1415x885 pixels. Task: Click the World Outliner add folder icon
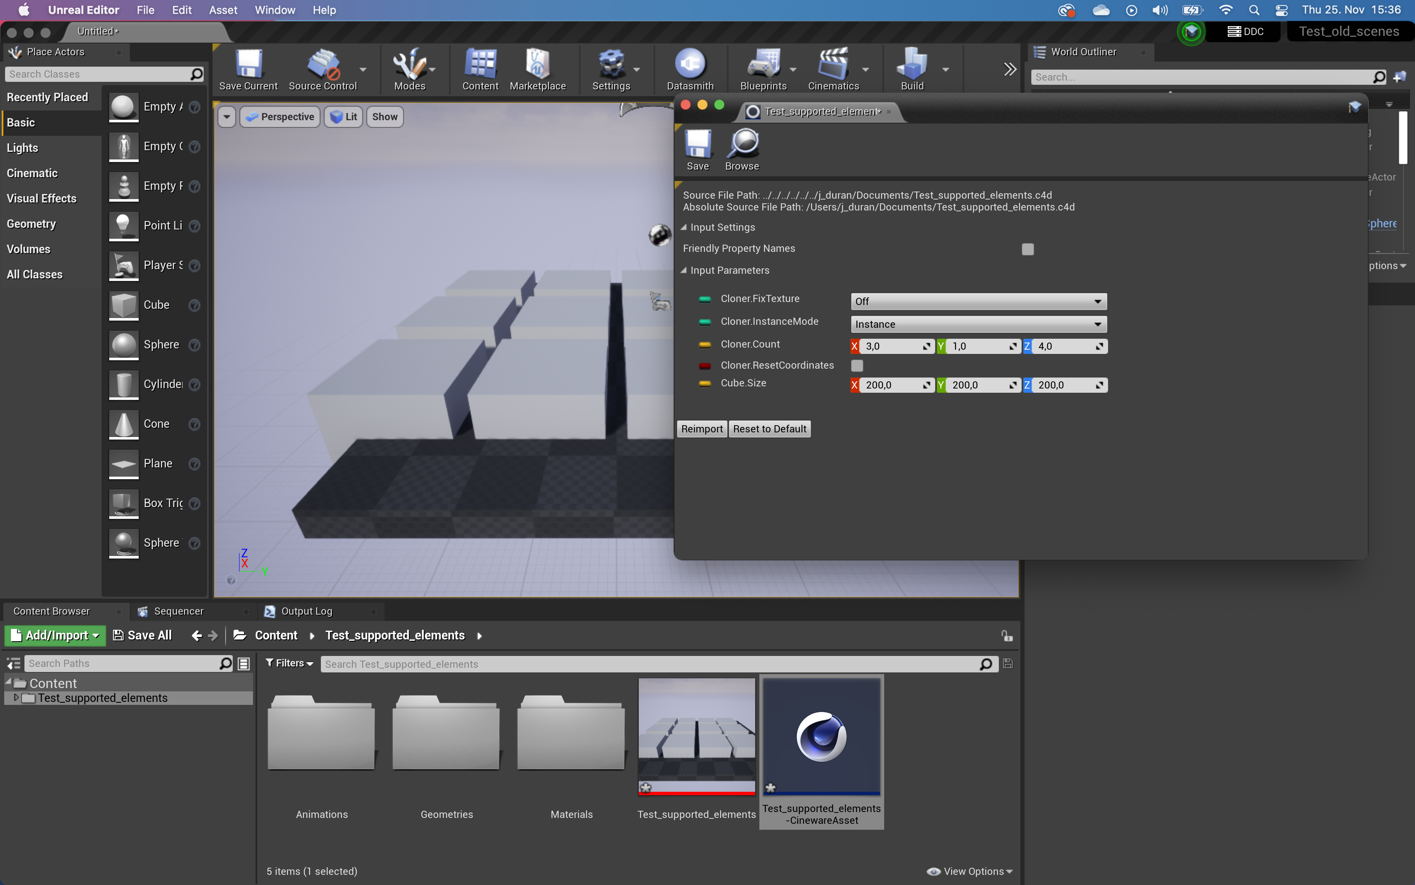click(1400, 77)
